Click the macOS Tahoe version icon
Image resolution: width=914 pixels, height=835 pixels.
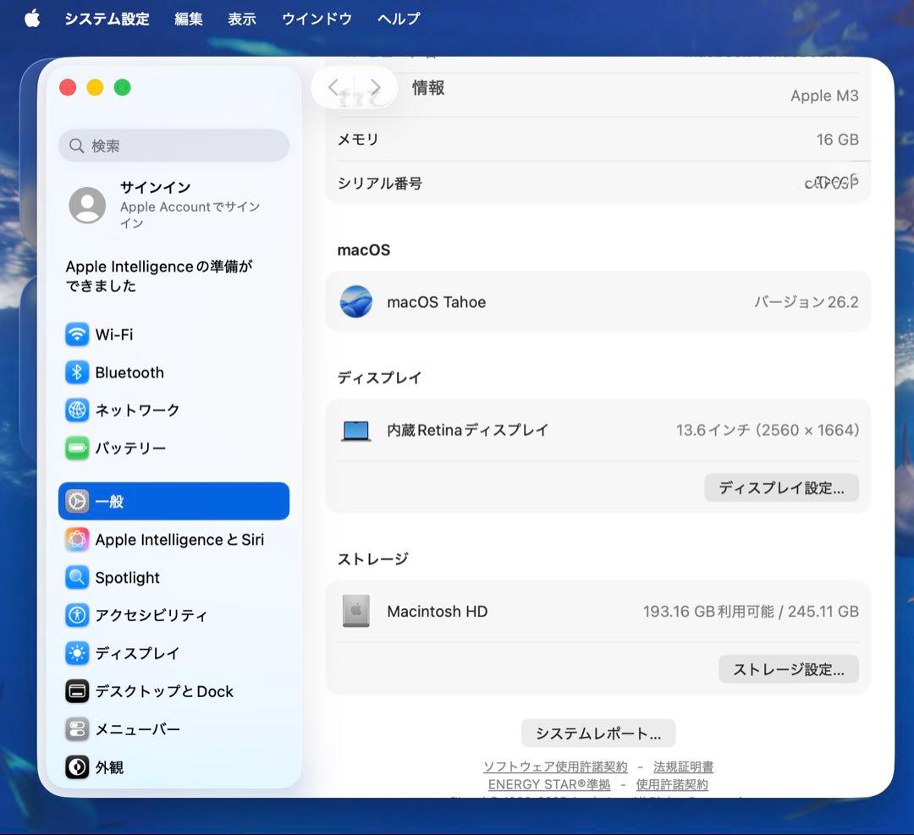click(356, 301)
